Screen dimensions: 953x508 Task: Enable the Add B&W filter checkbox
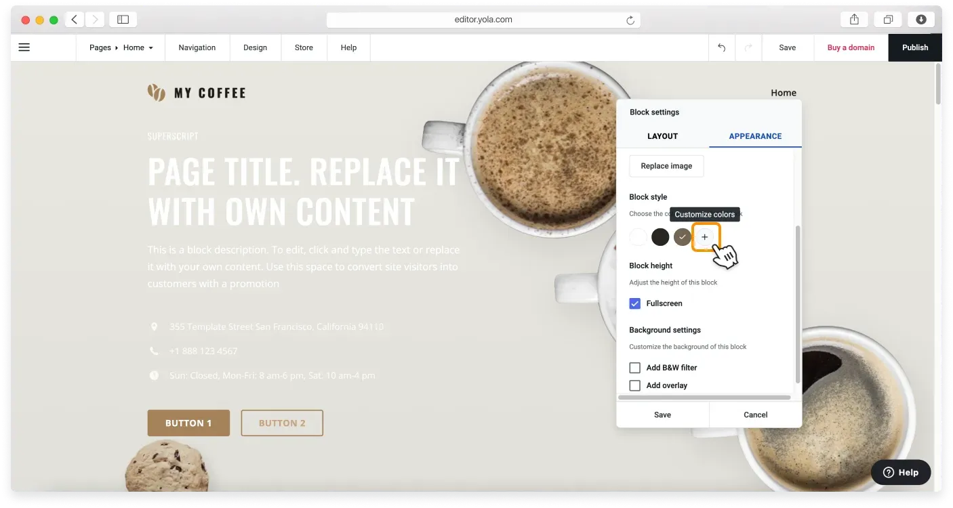pyautogui.click(x=635, y=368)
